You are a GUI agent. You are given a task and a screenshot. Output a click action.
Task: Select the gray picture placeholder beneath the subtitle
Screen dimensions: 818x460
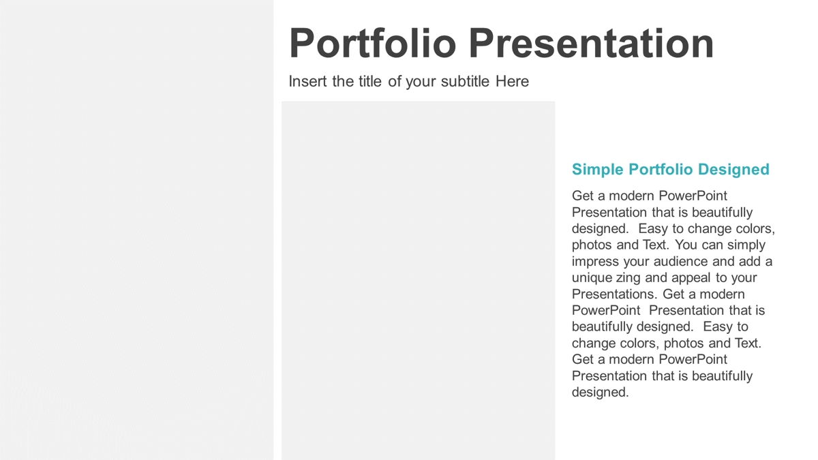pos(418,281)
